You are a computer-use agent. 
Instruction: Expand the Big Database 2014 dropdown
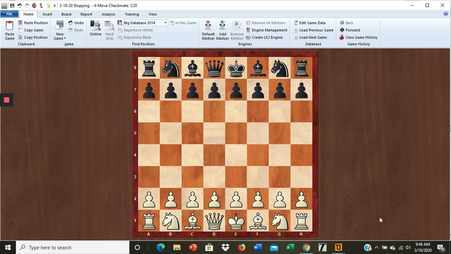click(x=165, y=23)
